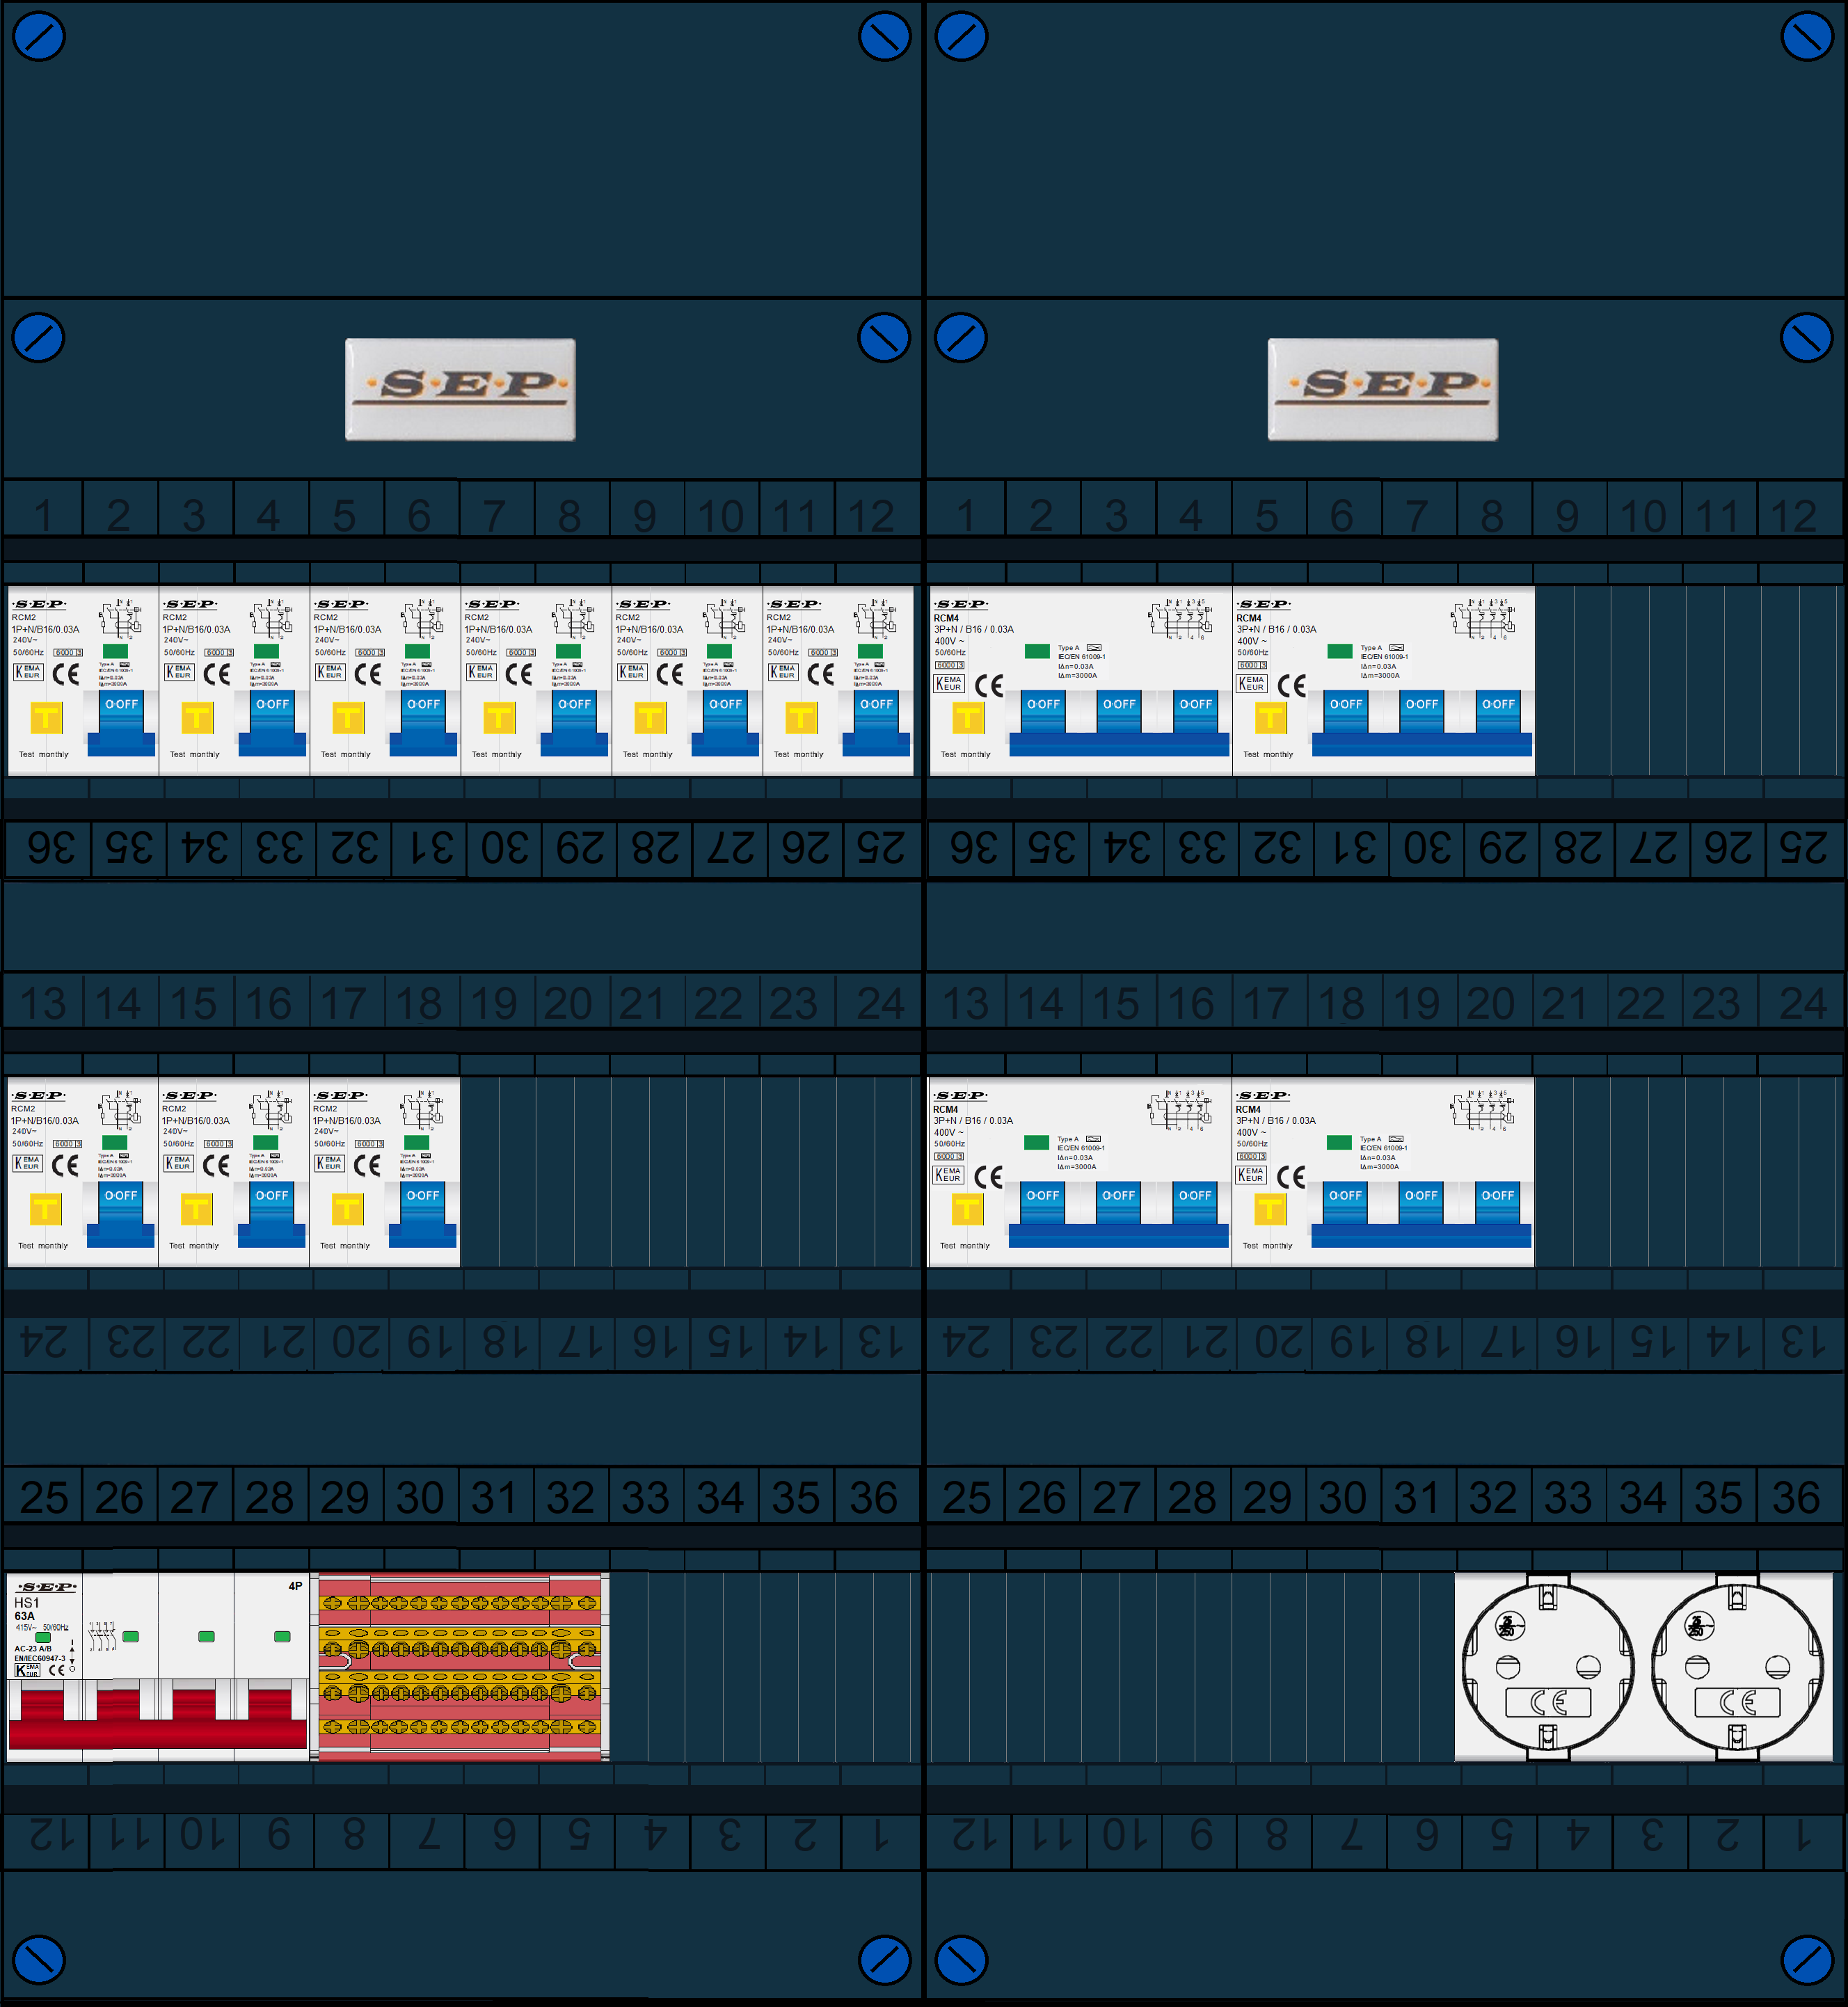Flip the blue O-OFF handle on the first RCM2 breaker in the left panel's top row
The image size is (1848, 2007).
click(x=122, y=722)
